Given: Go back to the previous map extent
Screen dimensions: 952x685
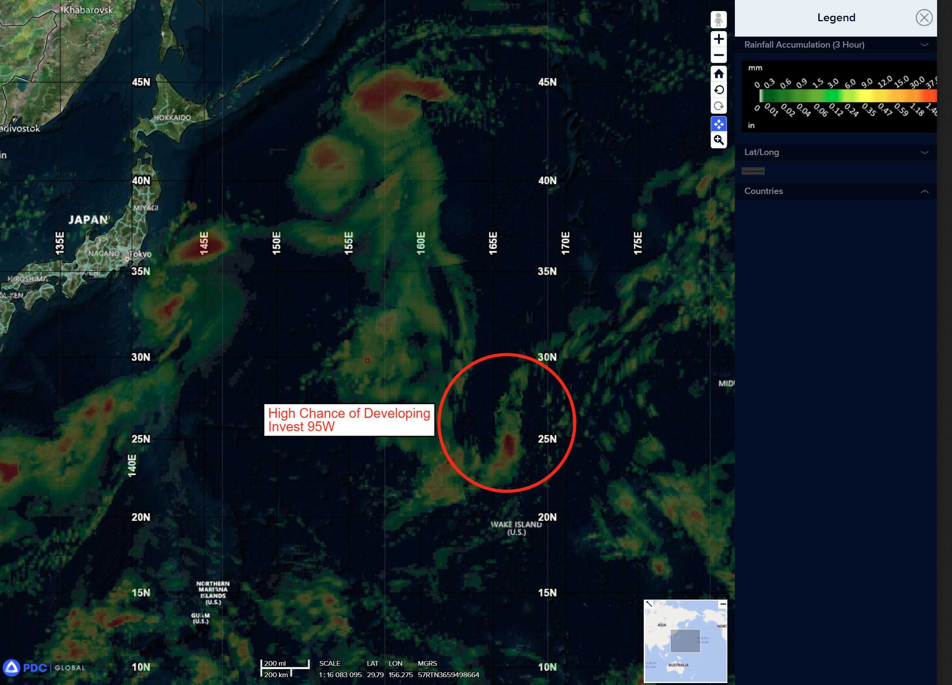Looking at the screenshot, I should click(x=719, y=90).
